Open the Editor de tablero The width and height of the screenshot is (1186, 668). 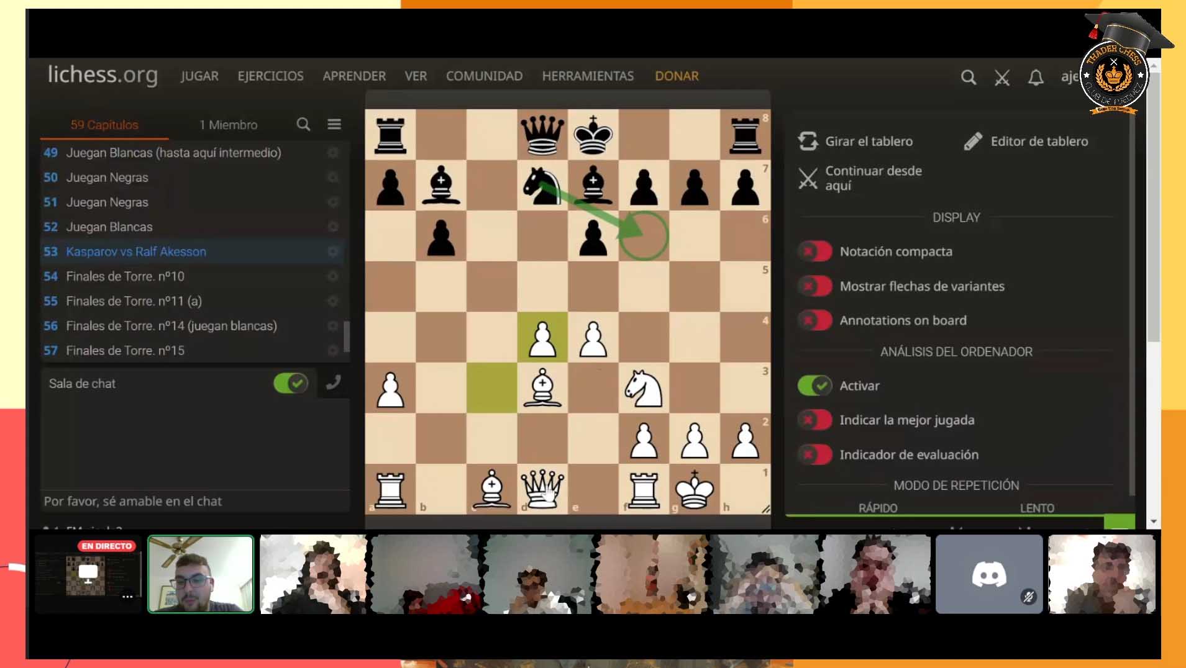click(1026, 142)
